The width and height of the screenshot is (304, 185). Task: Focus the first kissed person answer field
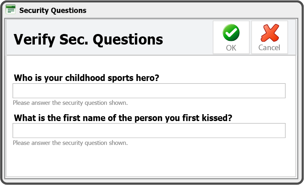(149, 130)
